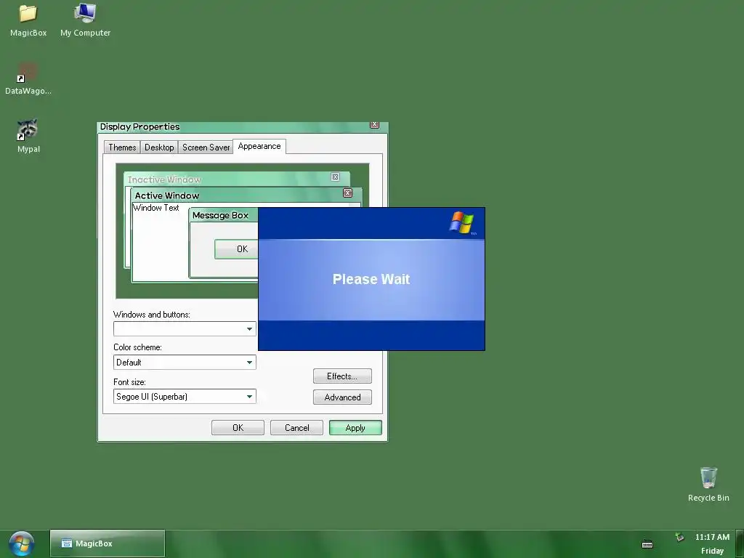
Task: Click Cancel in Display Properties
Action: [x=296, y=427]
